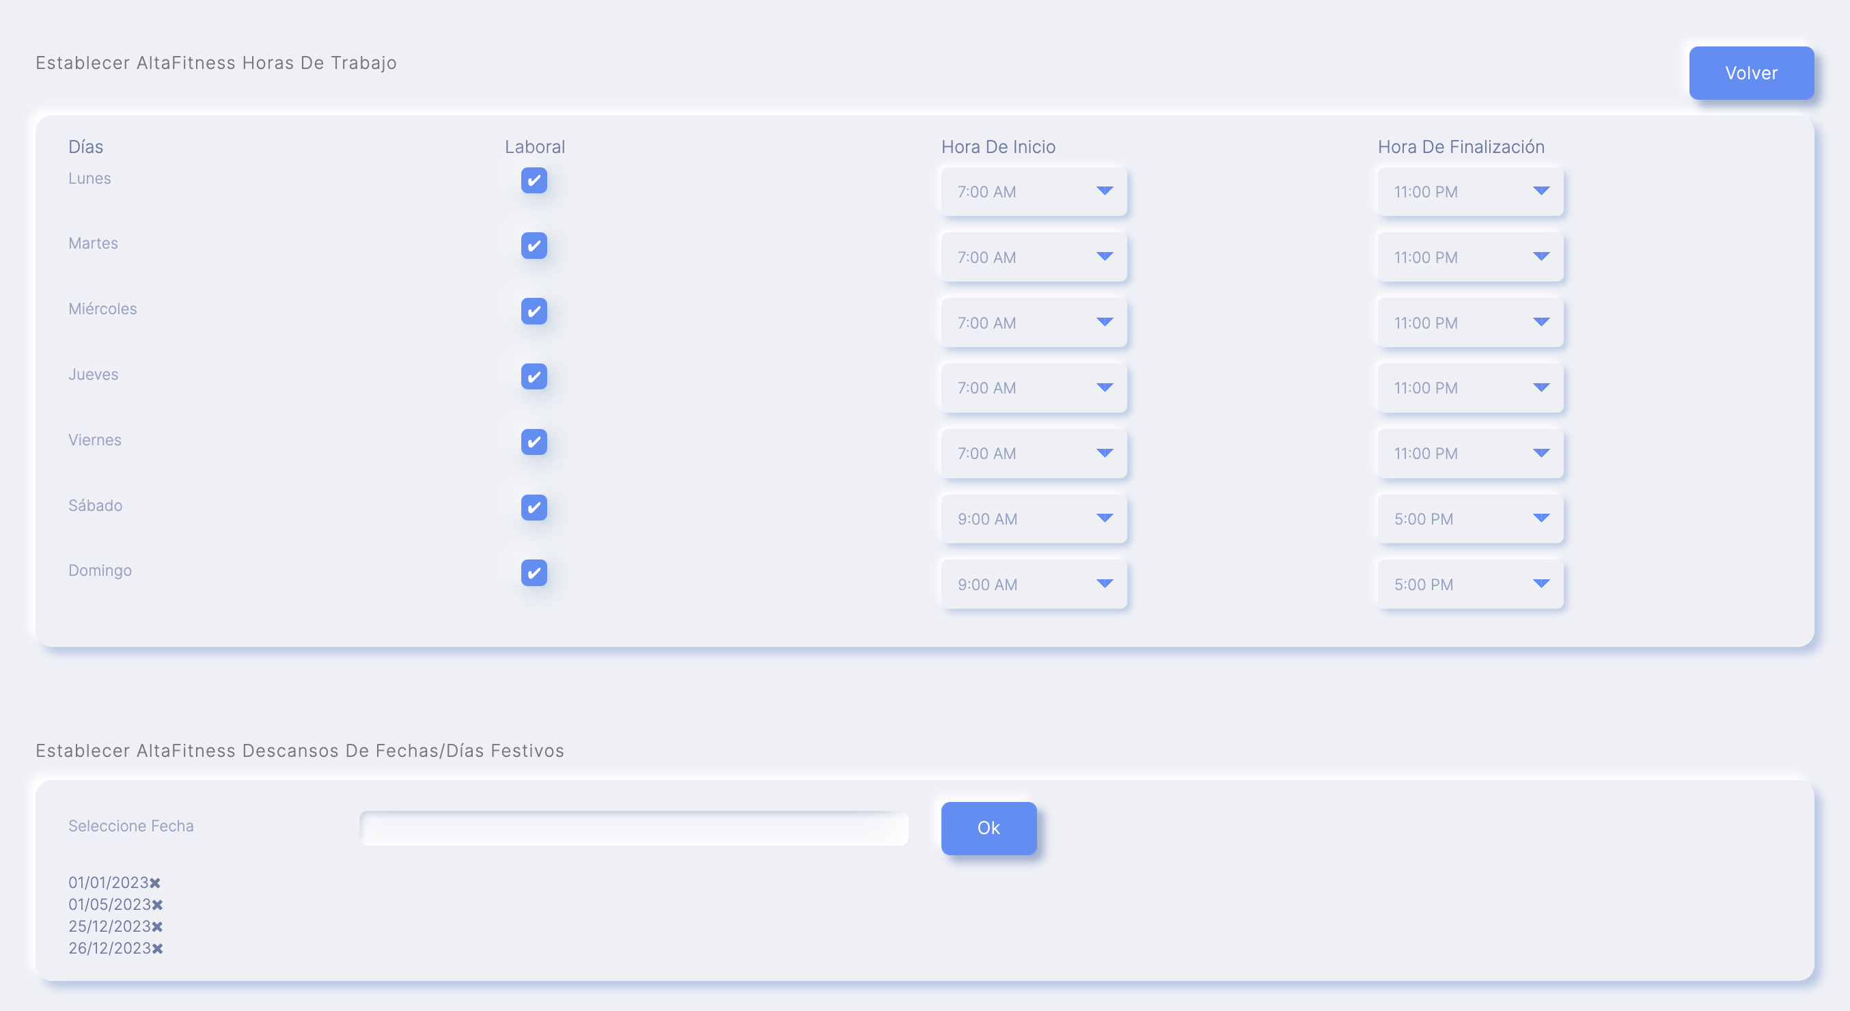Click the Hora De Finalización column header
The image size is (1850, 1011).
pyautogui.click(x=1461, y=146)
